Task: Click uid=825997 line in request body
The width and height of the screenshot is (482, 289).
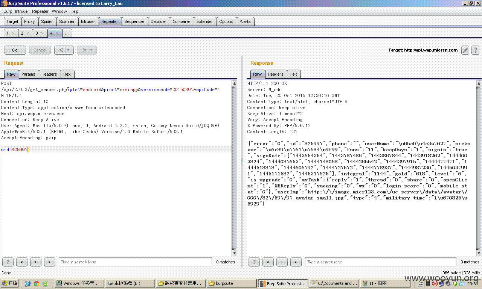Action: point(116,150)
